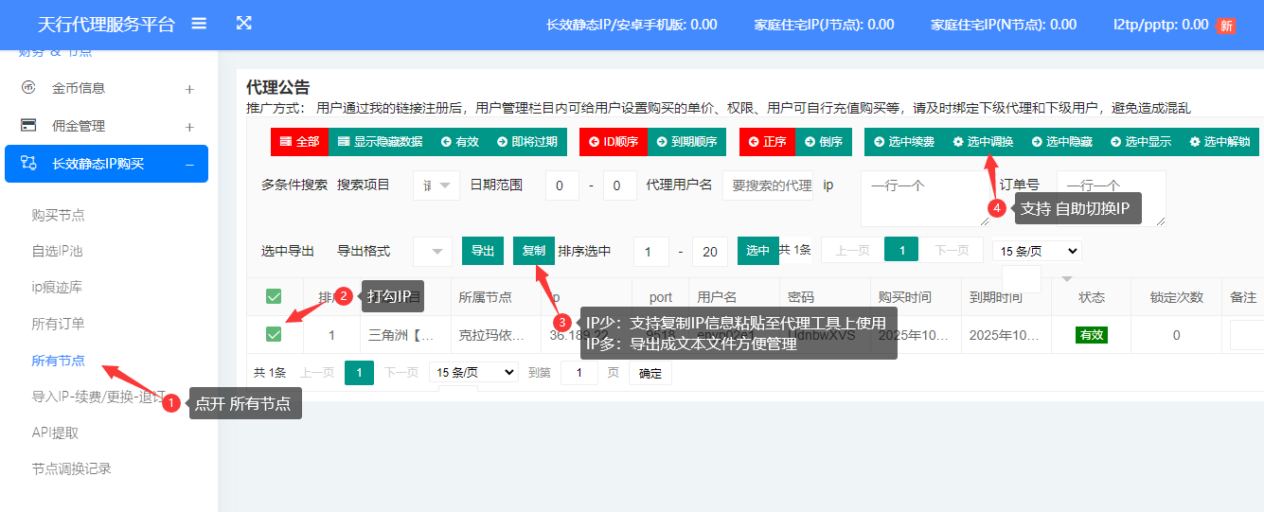
Task: Toggle the select-all checkbox in table header
Action: pyautogui.click(x=274, y=297)
